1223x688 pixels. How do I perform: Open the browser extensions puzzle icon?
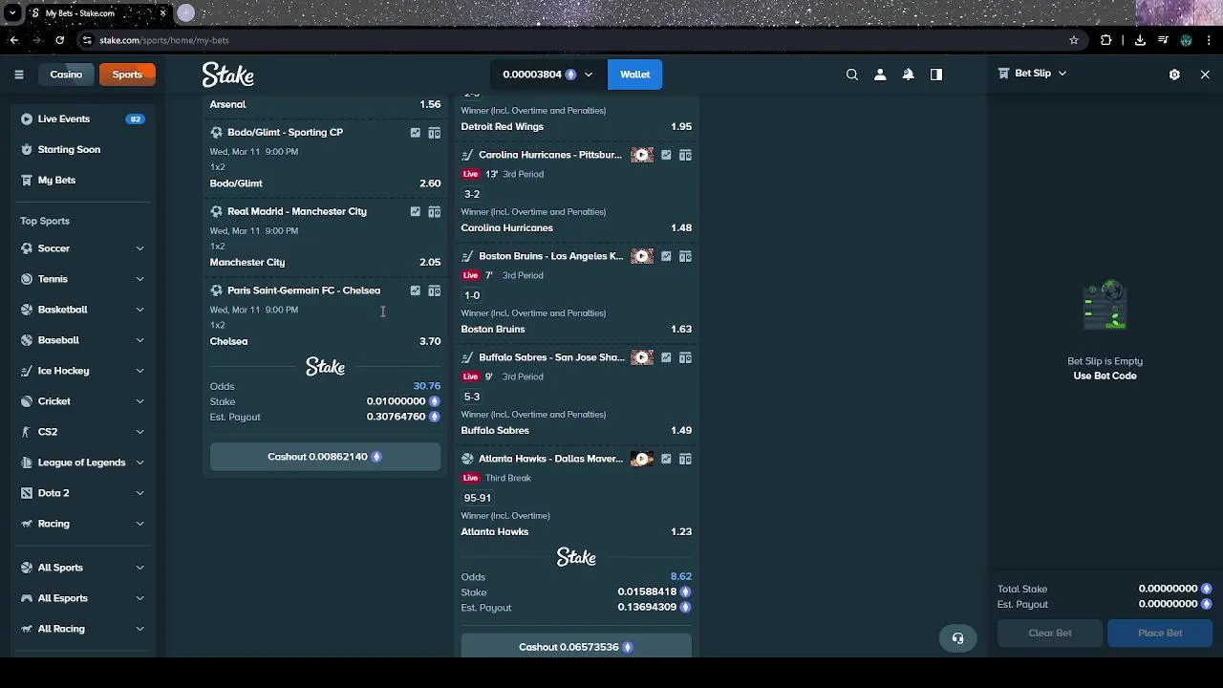pos(1106,40)
